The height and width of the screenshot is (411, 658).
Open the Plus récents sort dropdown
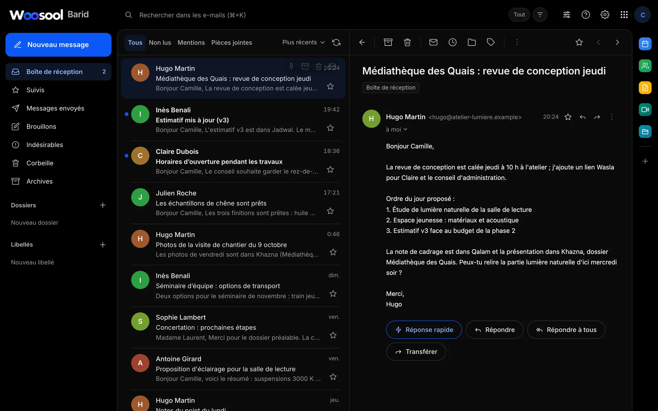point(303,42)
